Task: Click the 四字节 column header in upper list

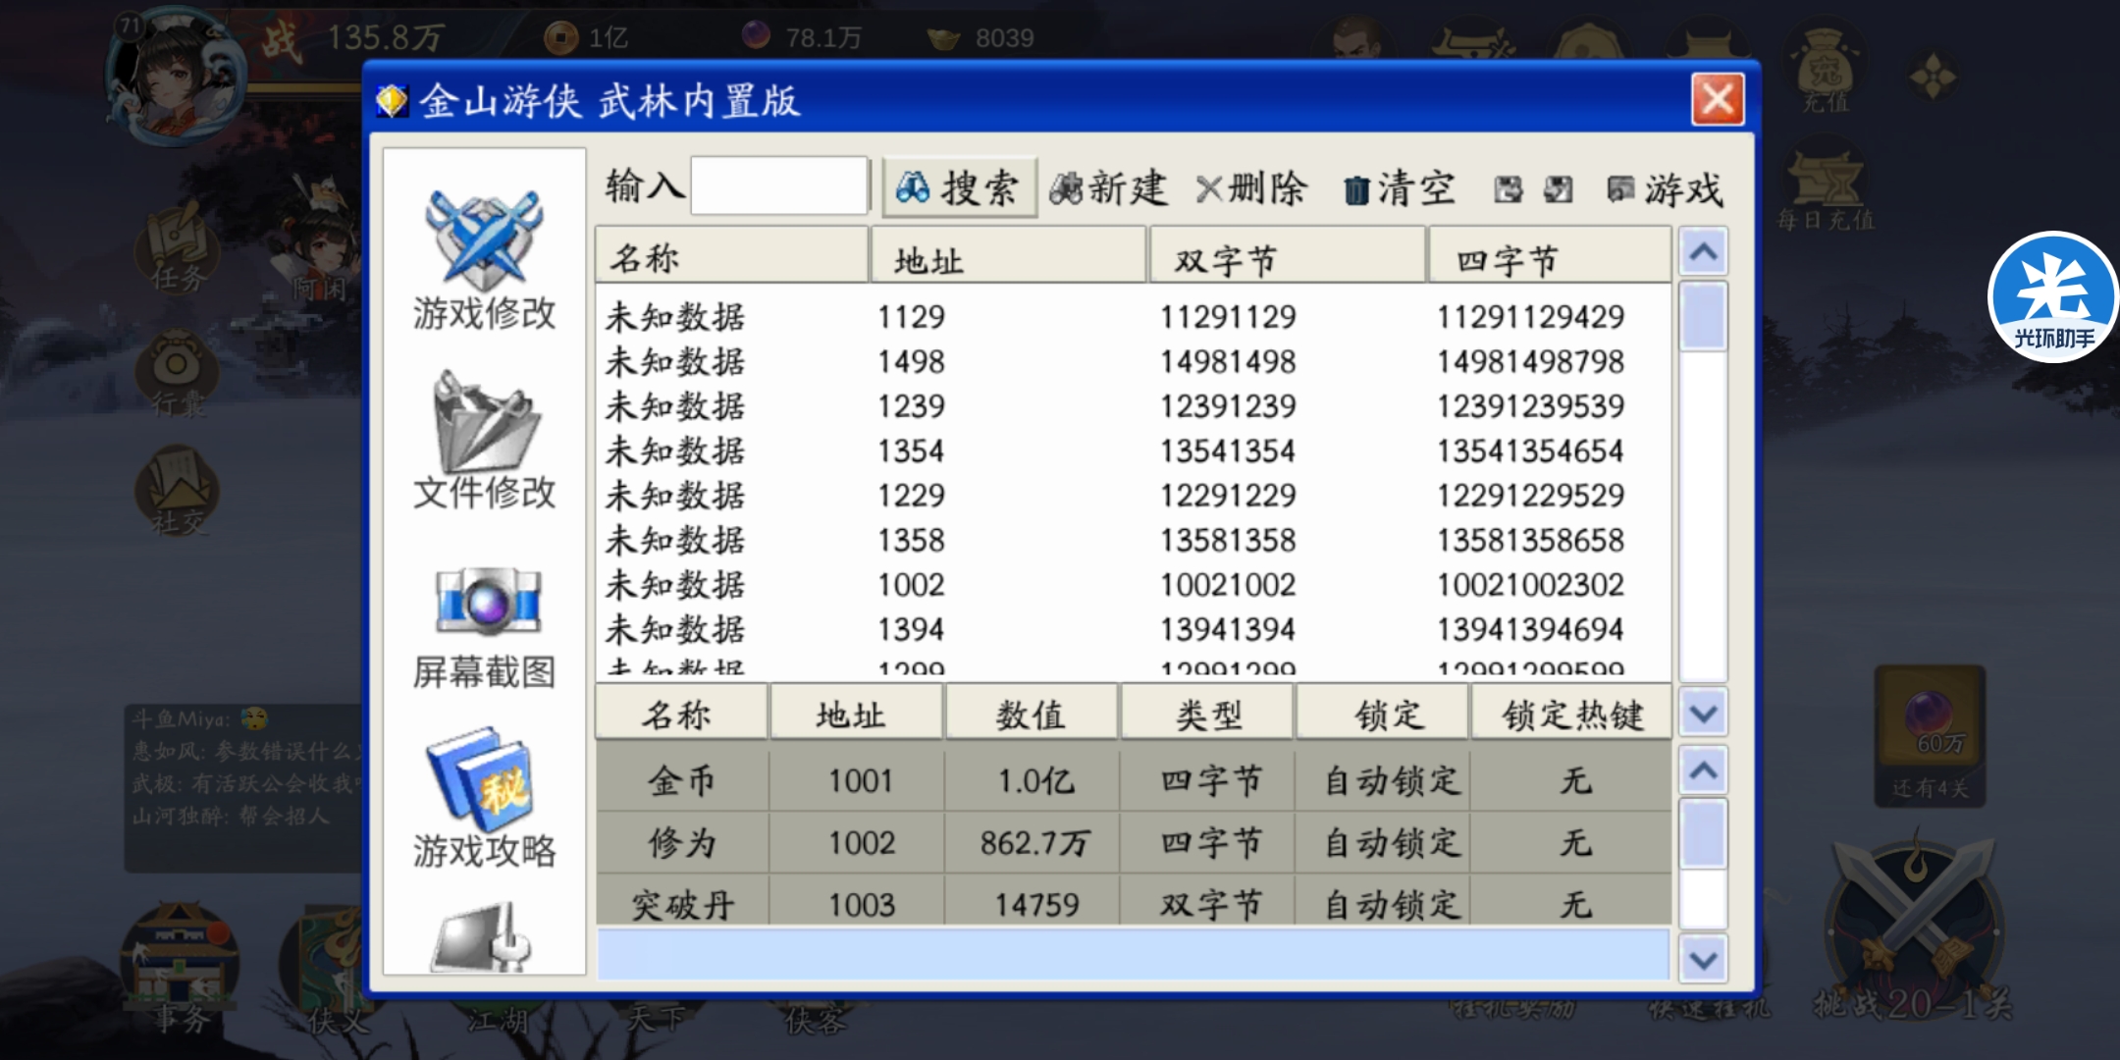Action: (x=1550, y=256)
